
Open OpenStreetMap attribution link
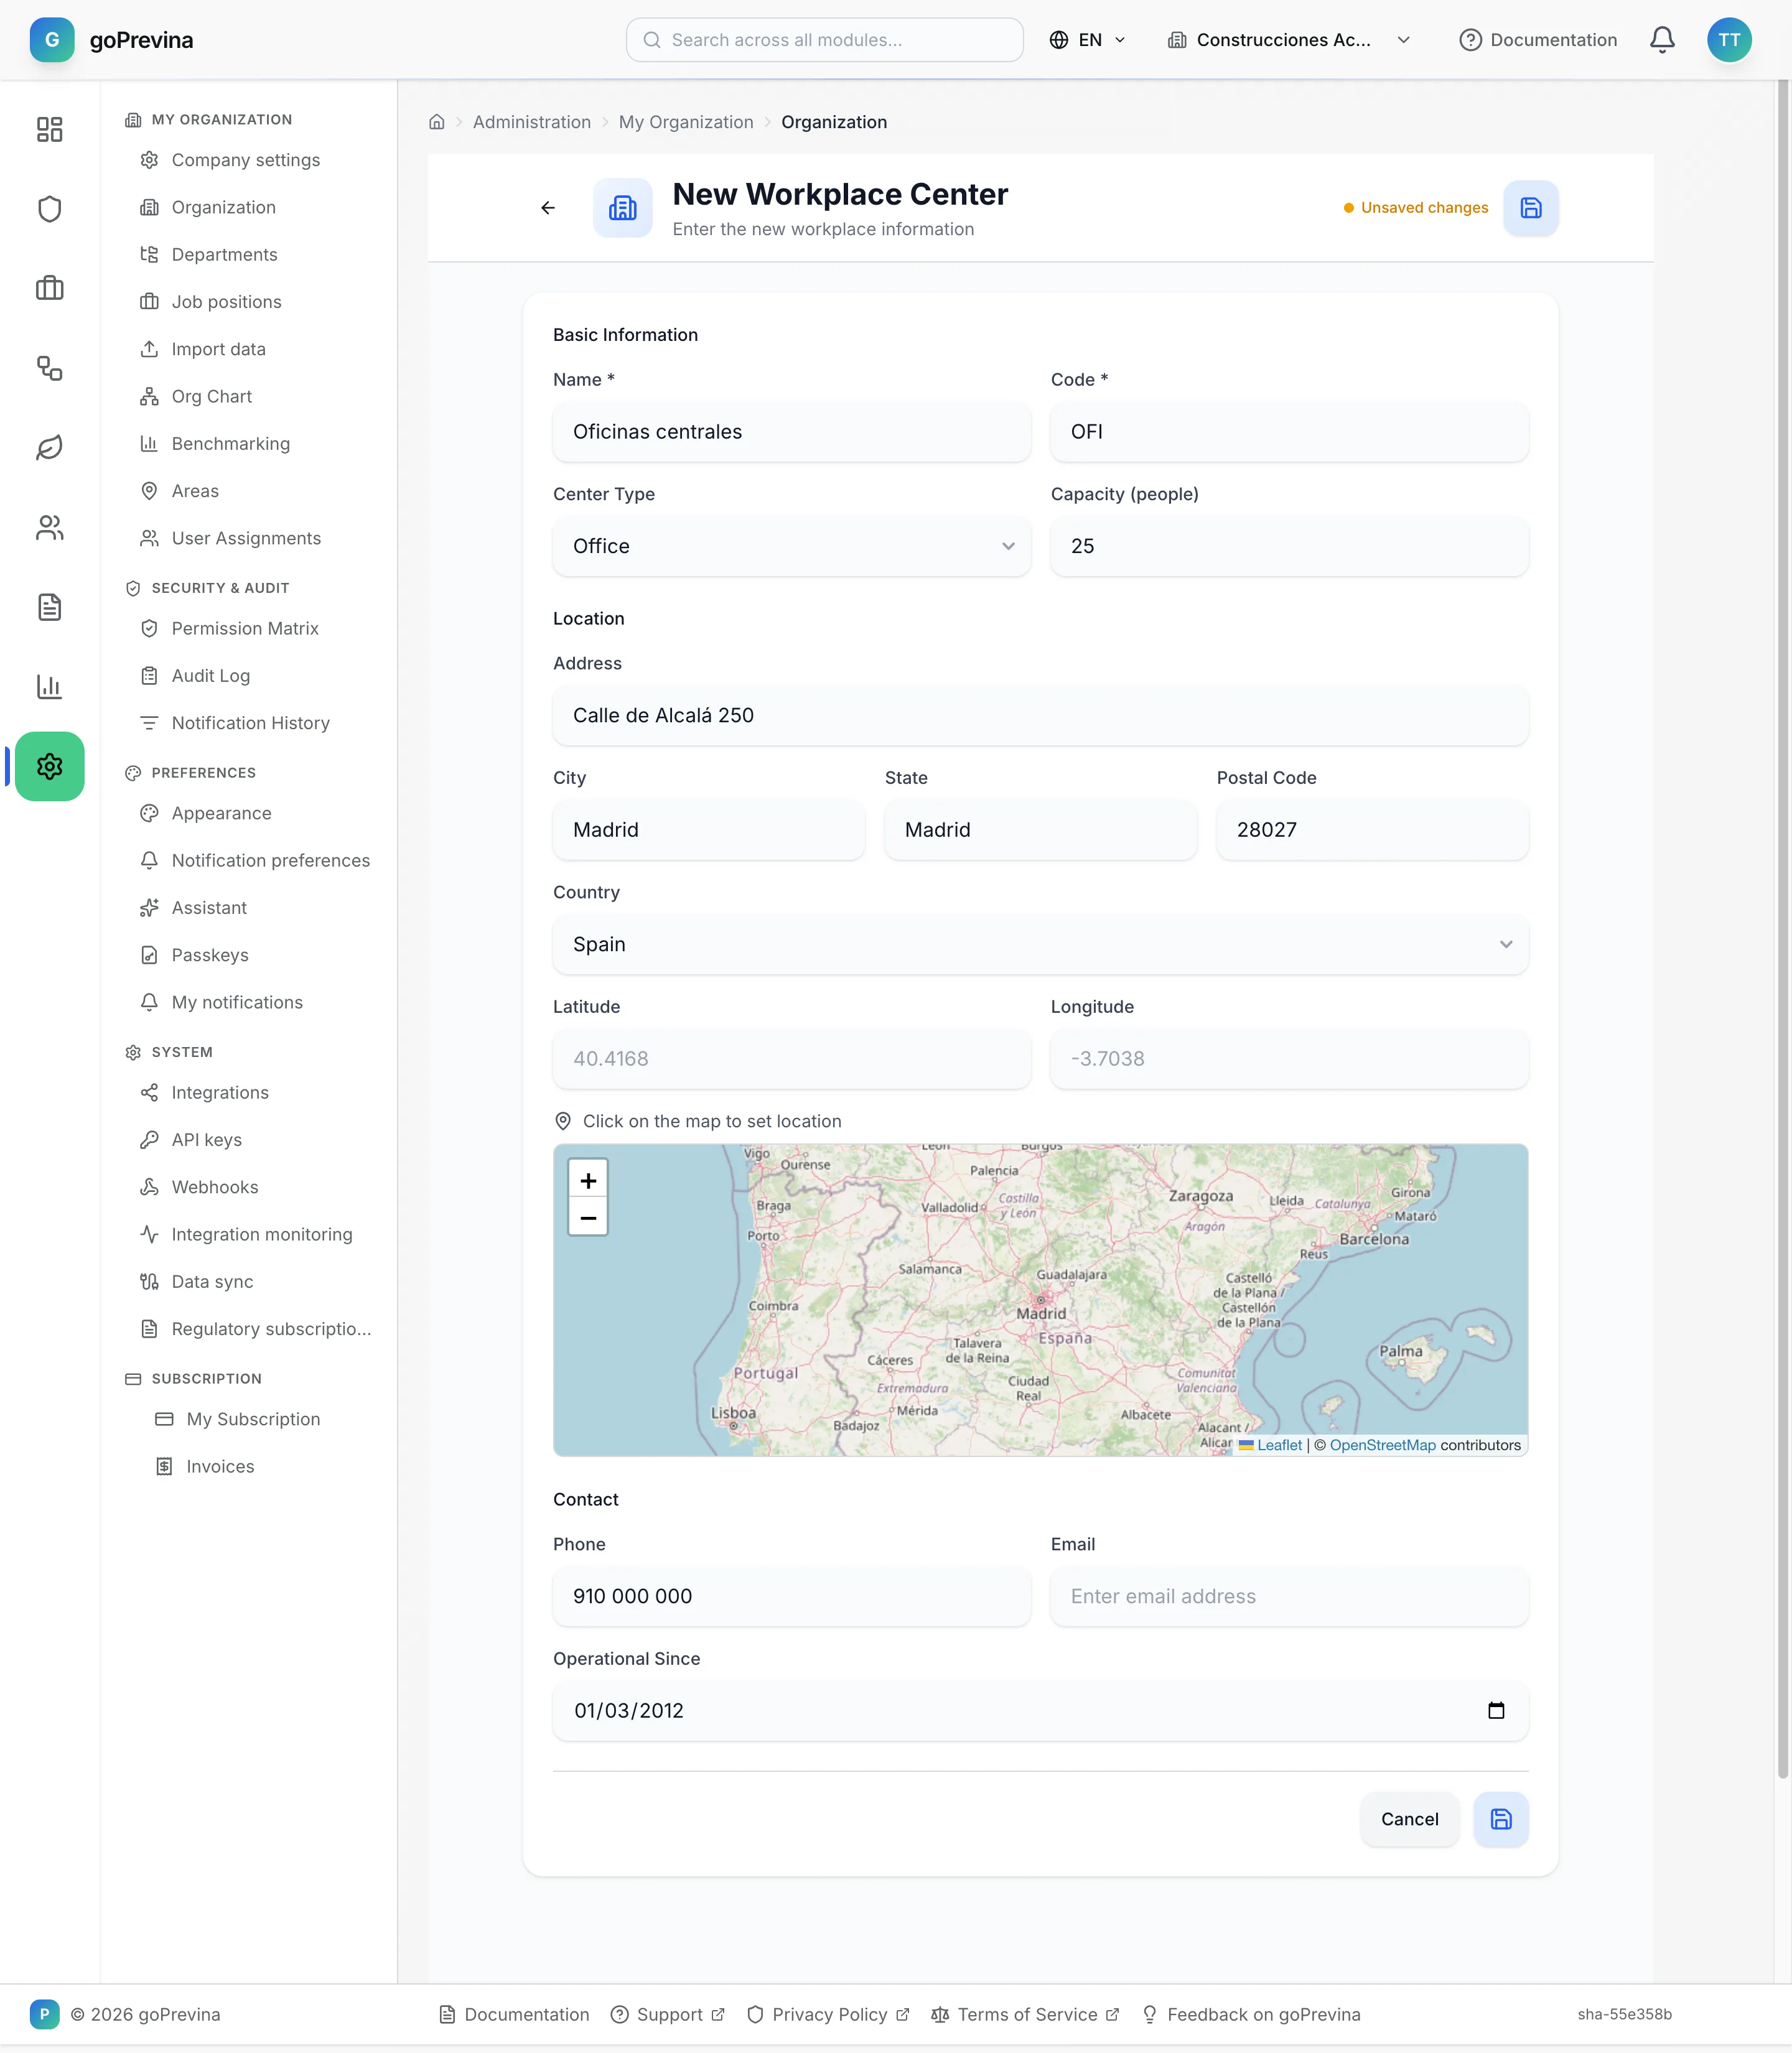(x=1382, y=1445)
